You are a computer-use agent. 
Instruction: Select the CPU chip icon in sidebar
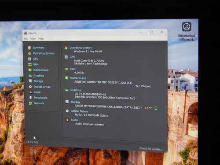point(29,59)
